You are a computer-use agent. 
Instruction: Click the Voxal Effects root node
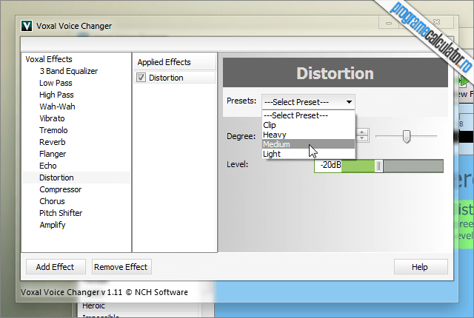click(x=49, y=59)
